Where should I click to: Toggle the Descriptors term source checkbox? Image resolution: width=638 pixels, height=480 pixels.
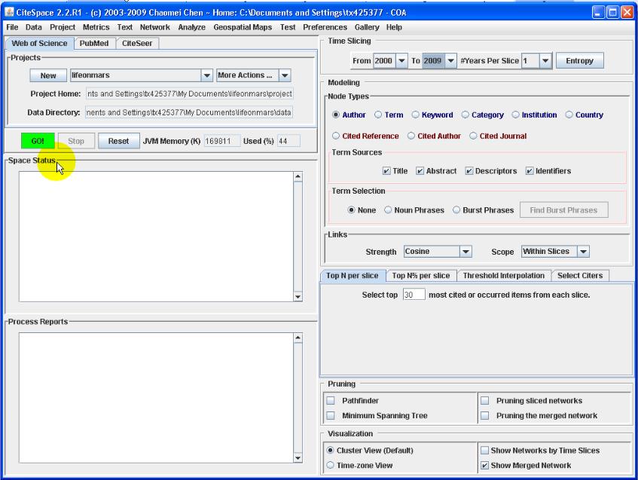(469, 171)
